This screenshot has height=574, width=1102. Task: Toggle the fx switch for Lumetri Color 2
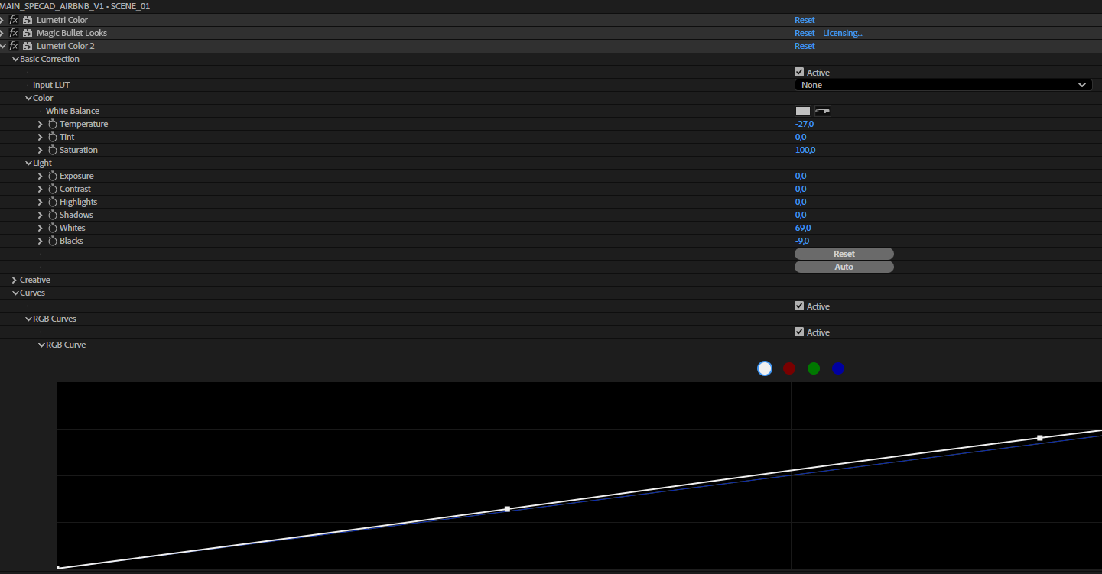14,46
